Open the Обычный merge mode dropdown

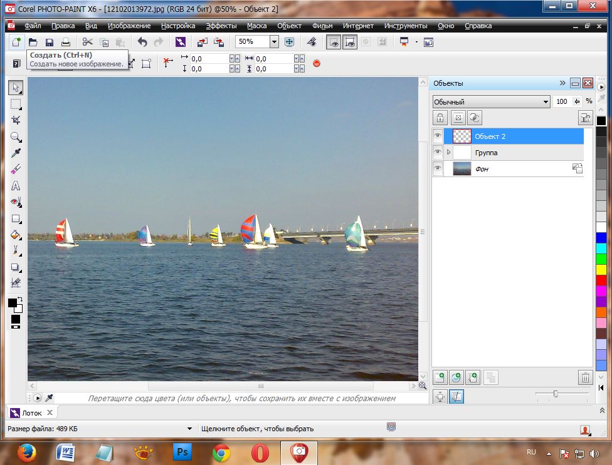[546, 102]
